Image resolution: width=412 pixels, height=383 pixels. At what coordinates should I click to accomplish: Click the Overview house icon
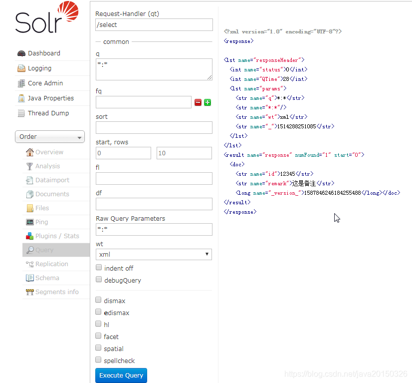(x=30, y=152)
